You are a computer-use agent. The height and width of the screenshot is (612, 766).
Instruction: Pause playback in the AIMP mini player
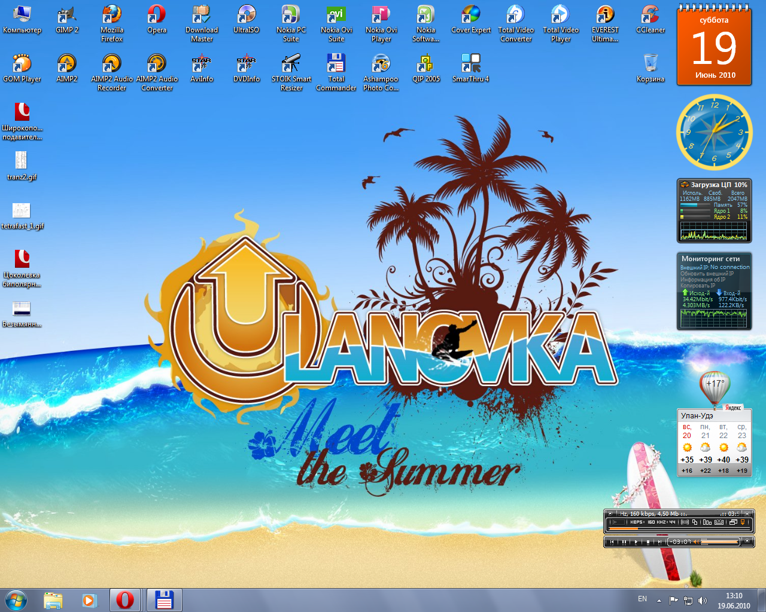[x=624, y=542]
